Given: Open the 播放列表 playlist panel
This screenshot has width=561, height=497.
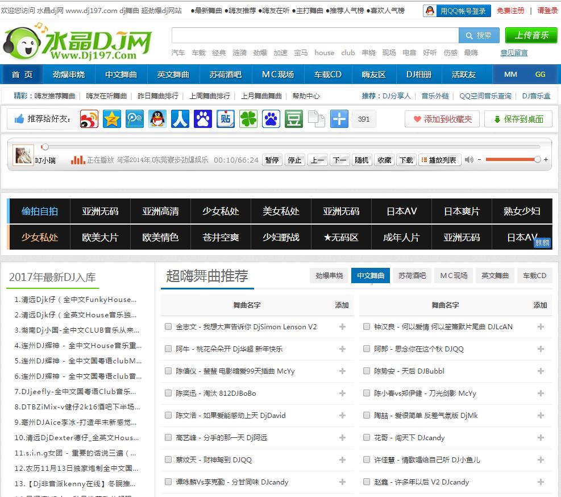Looking at the screenshot, I should click(x=439, y=160).
